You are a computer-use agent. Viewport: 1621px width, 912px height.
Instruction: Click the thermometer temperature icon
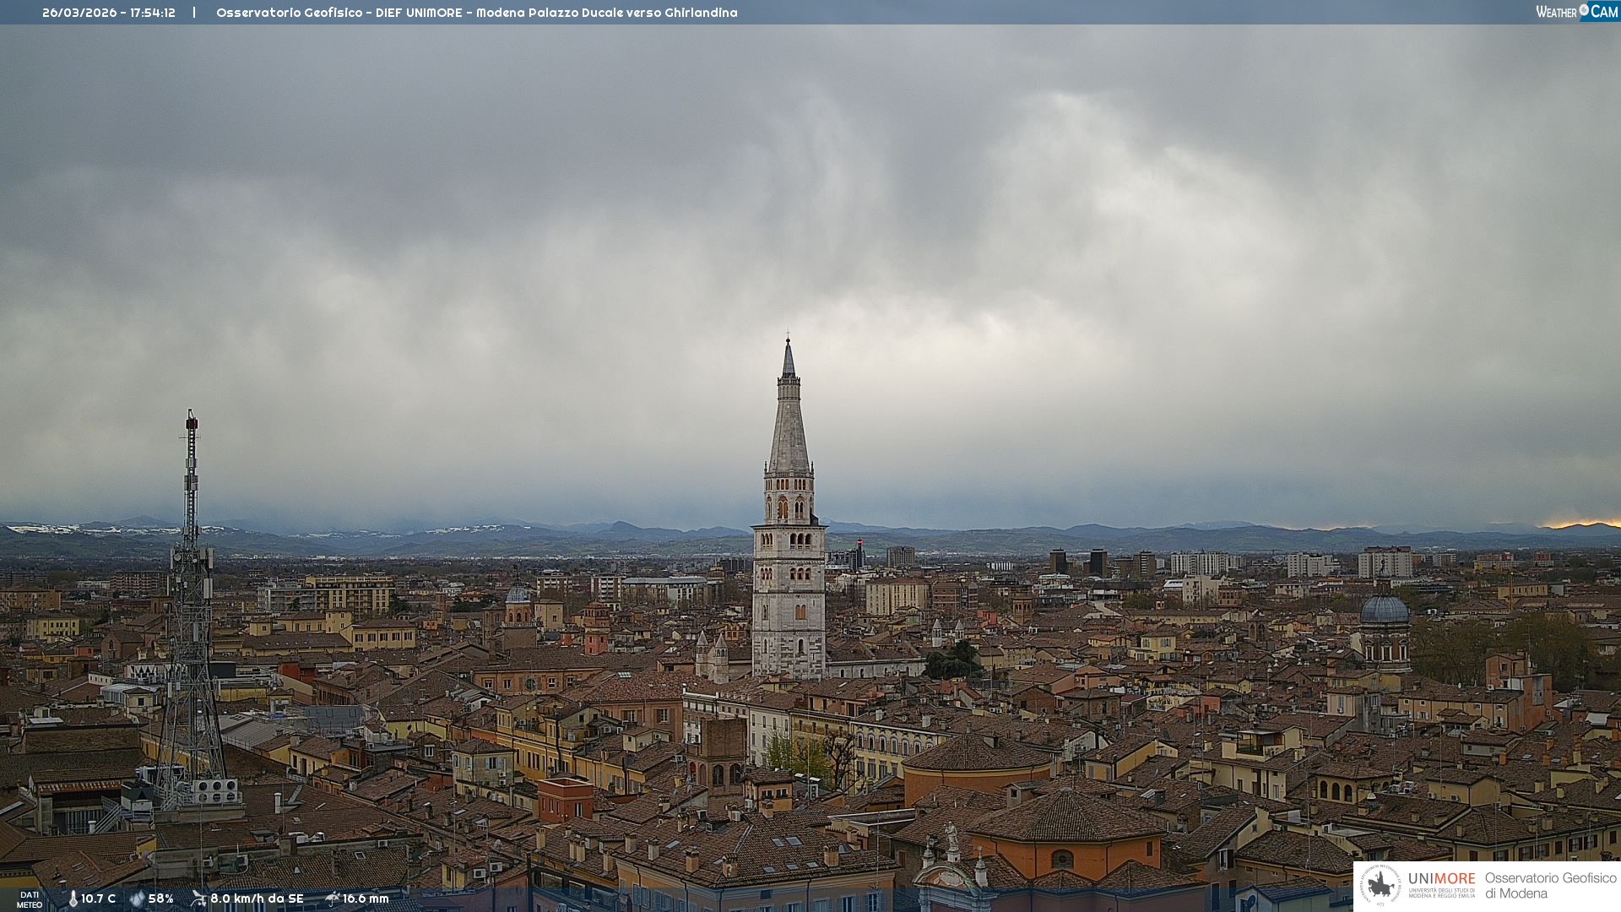[73, 898]
